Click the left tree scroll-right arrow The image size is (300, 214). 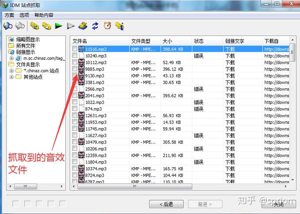pos(61,187)
